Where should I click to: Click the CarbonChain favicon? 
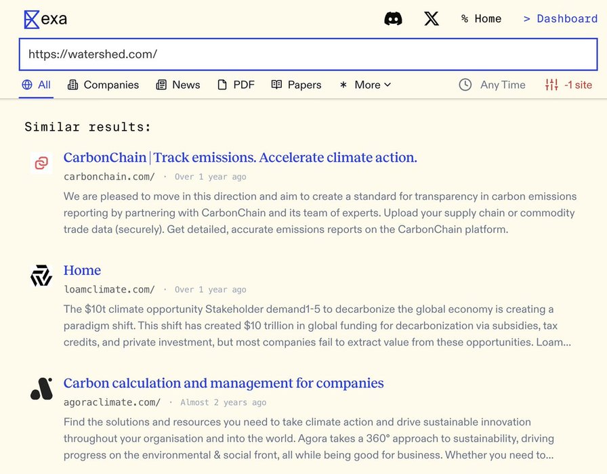(x=41, y=163)
